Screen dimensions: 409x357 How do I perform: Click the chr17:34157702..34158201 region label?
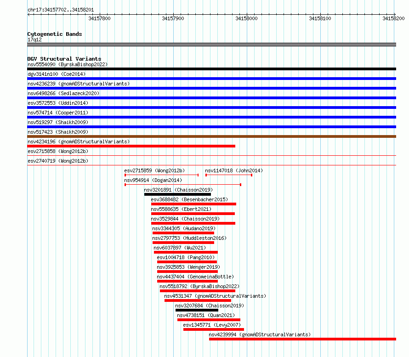pyautogui.click(x=61, y=10)
